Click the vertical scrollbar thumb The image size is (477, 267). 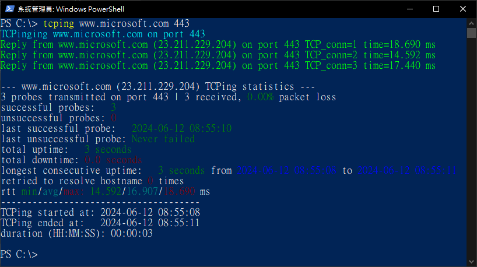coord(471,33)
